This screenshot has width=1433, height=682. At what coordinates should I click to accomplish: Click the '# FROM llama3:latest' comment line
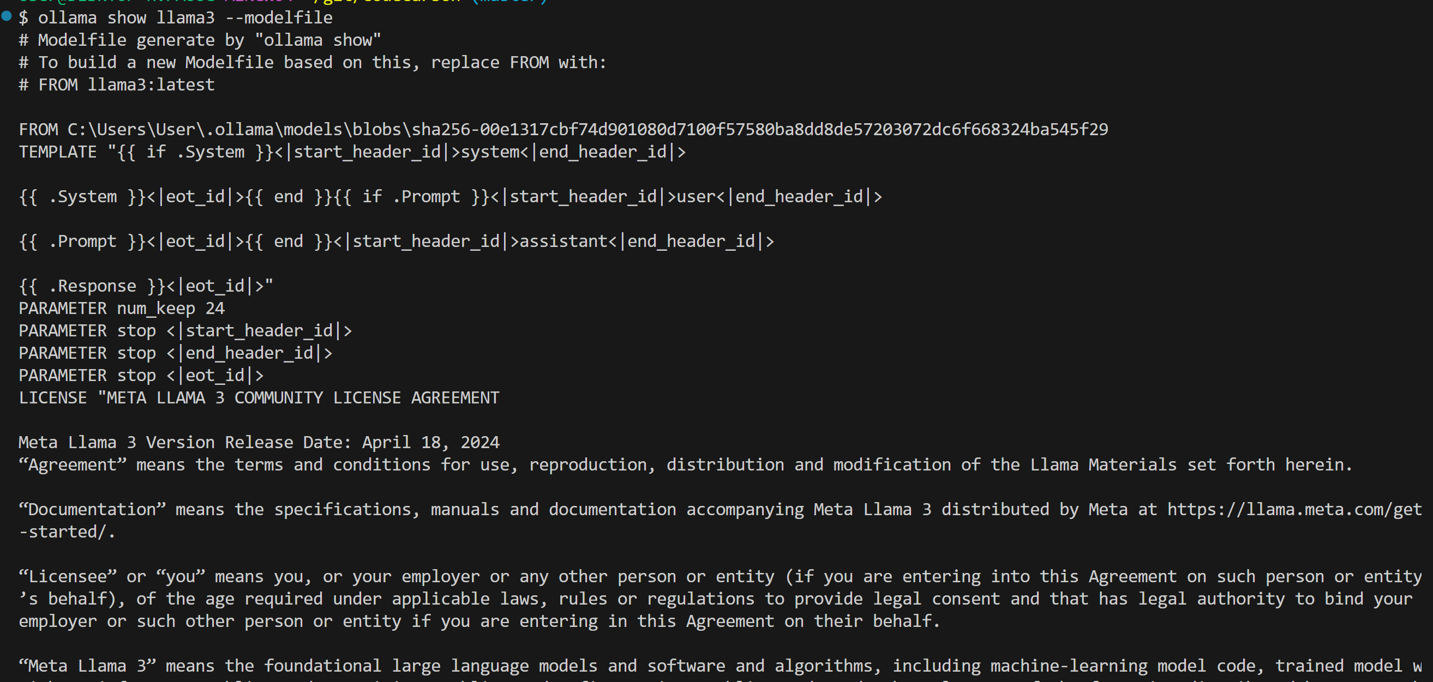[x=117, y=85]
